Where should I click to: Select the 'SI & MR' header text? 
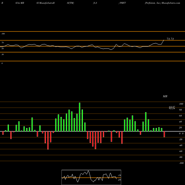20,3
